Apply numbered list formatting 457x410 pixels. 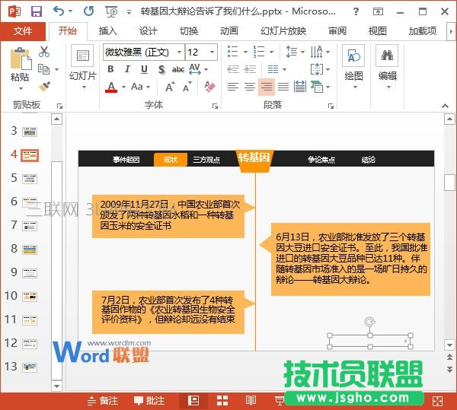tap(259, 52)
